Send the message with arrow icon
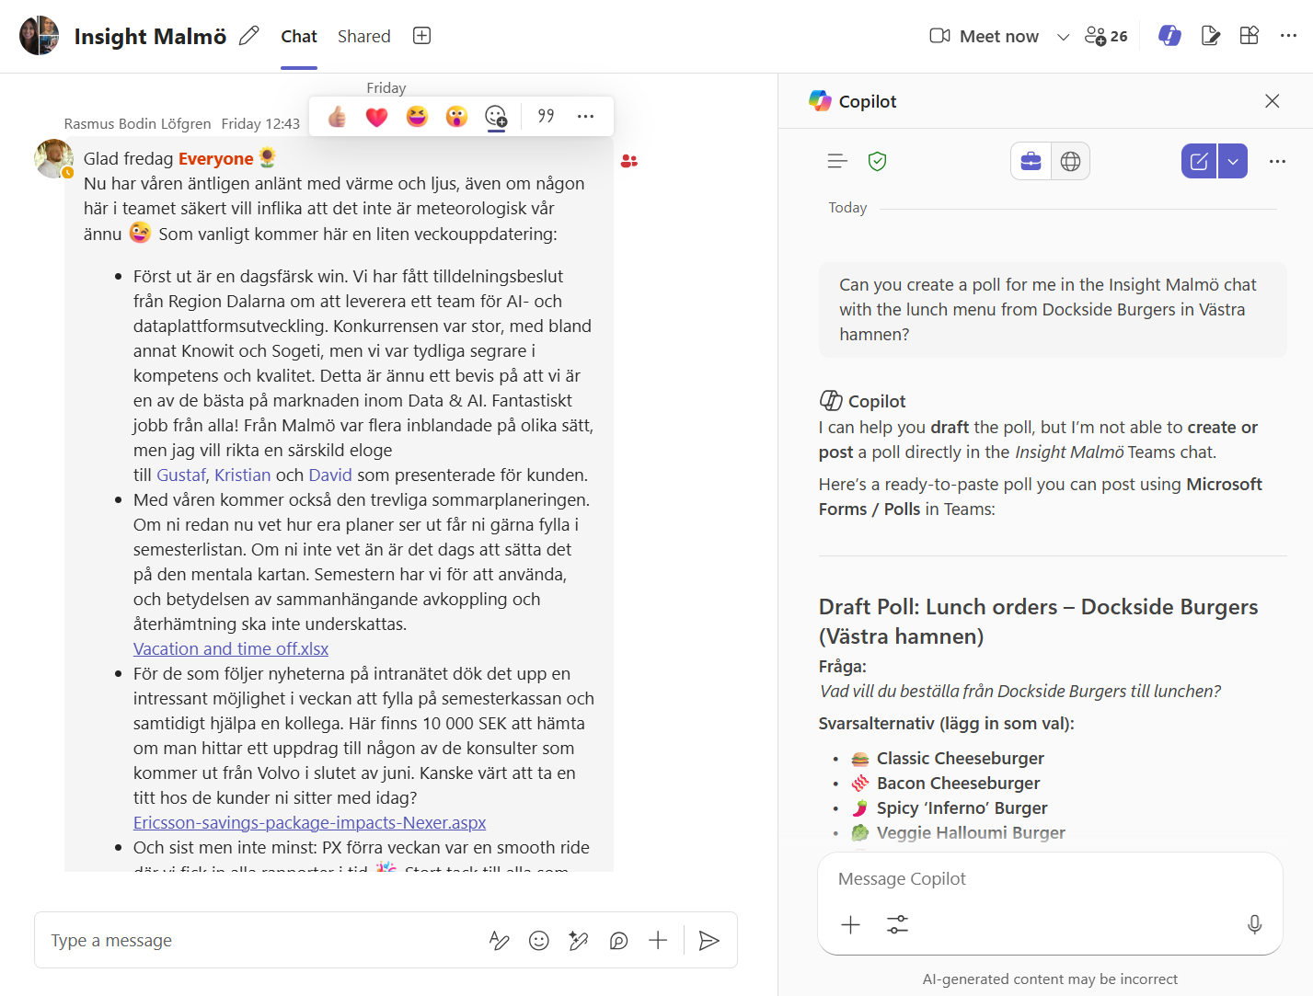This screenshot has height=996, width=1313. tap(708, 940)
